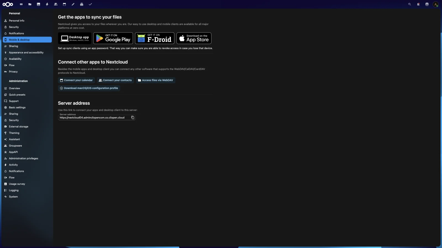Open the Administration Overview page

point(27,88)
